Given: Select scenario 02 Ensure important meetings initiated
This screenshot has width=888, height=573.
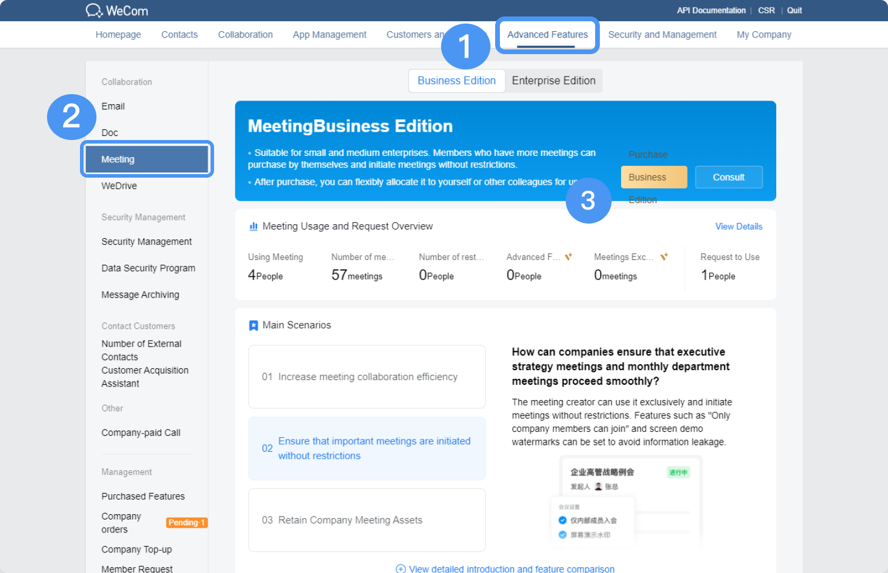Looking at the screenshot, I should point(367,448).
